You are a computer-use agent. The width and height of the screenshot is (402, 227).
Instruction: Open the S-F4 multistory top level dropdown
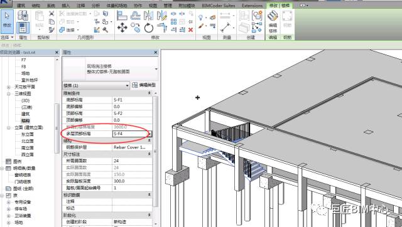coord(149,134)
